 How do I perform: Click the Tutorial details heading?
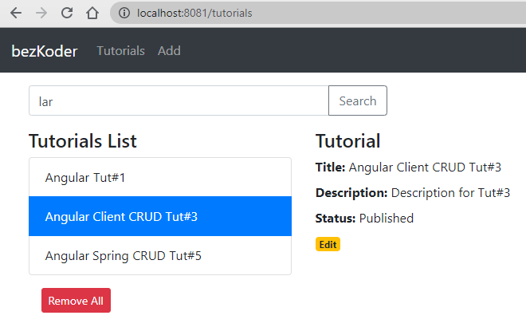tap(347, 141)
